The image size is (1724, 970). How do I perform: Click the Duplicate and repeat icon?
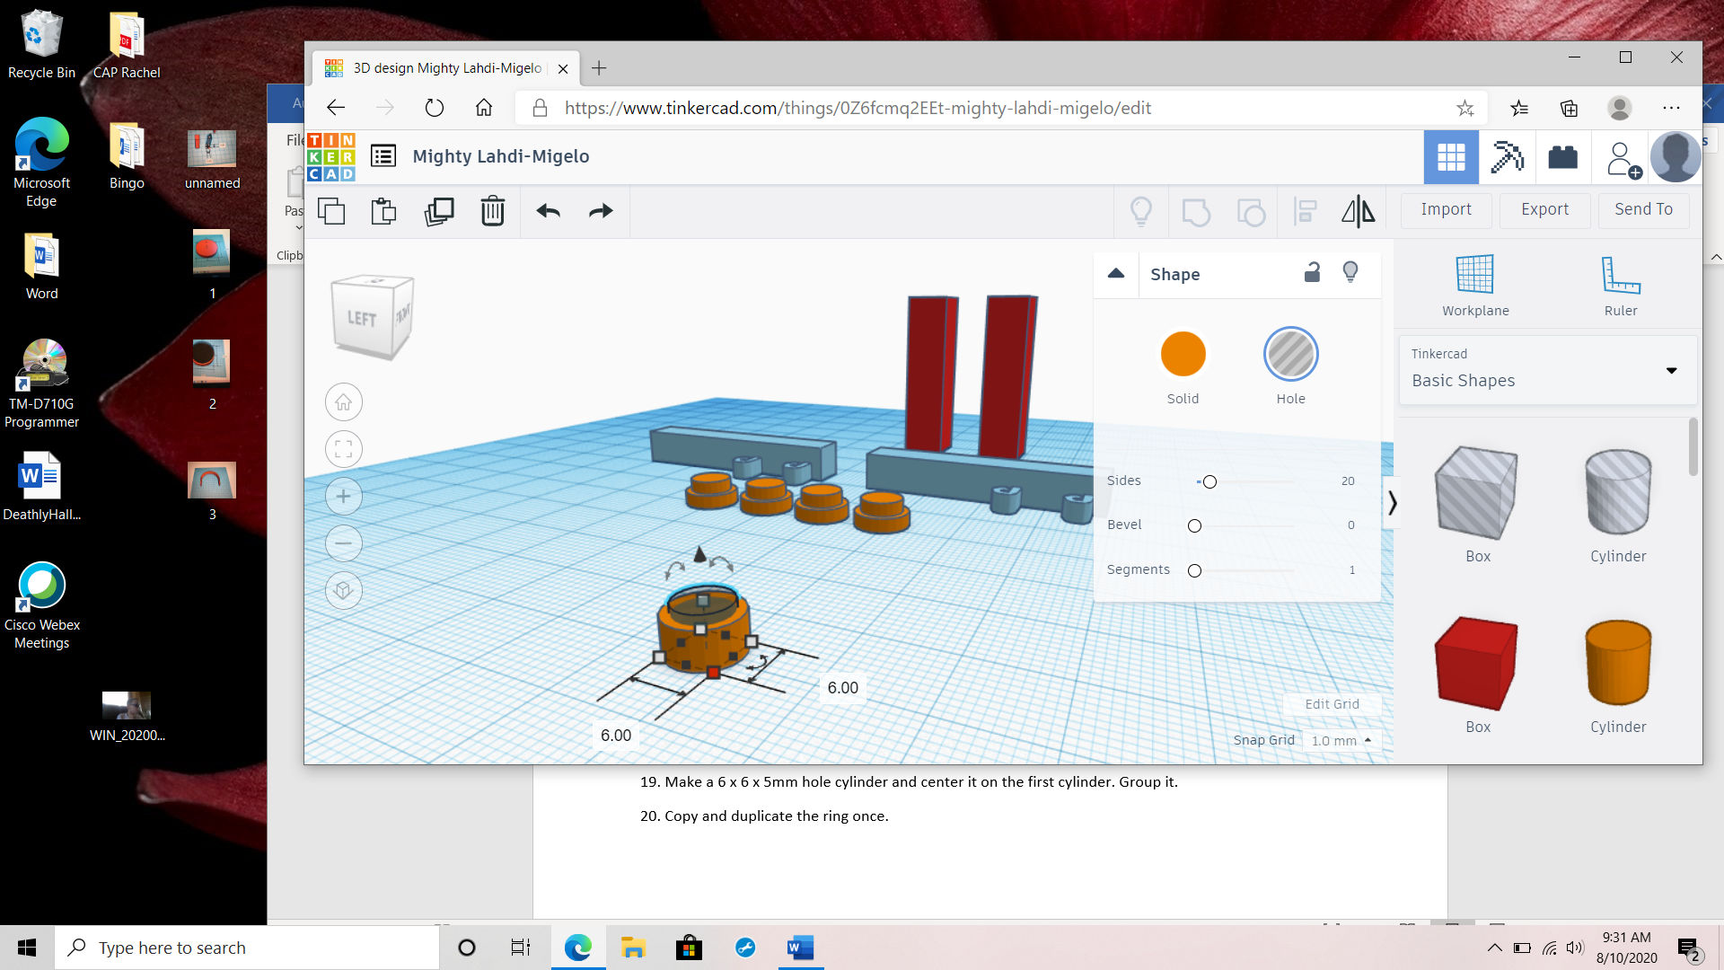tap(439, 211)
